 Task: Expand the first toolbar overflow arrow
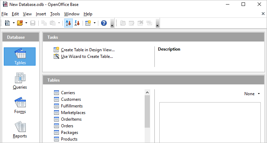tap(112, 23)
